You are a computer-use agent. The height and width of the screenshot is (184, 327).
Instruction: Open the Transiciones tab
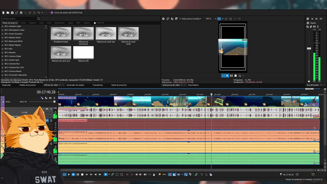(98, 85)
